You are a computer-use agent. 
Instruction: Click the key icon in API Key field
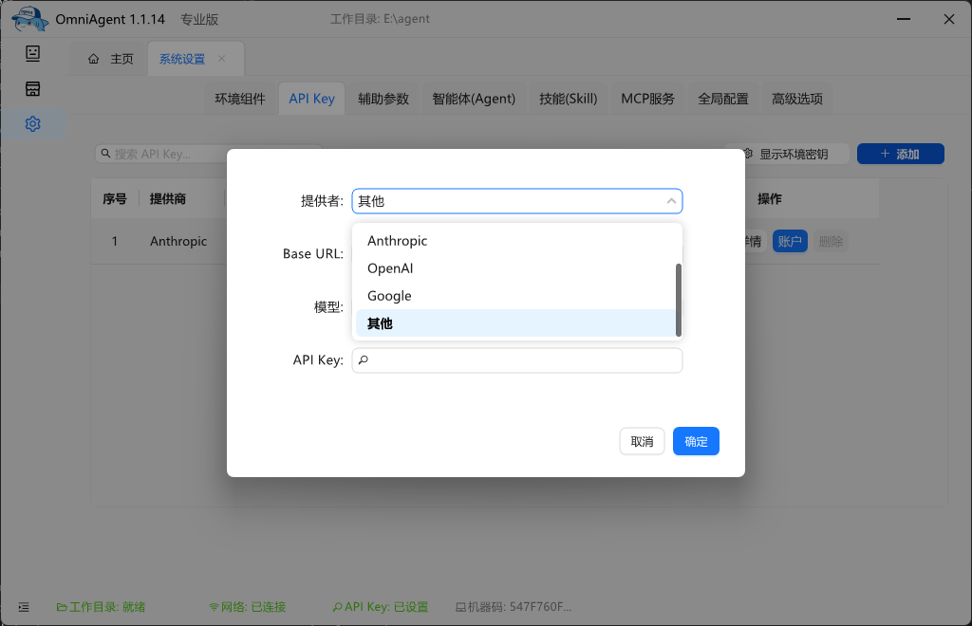tap(364, 360)
